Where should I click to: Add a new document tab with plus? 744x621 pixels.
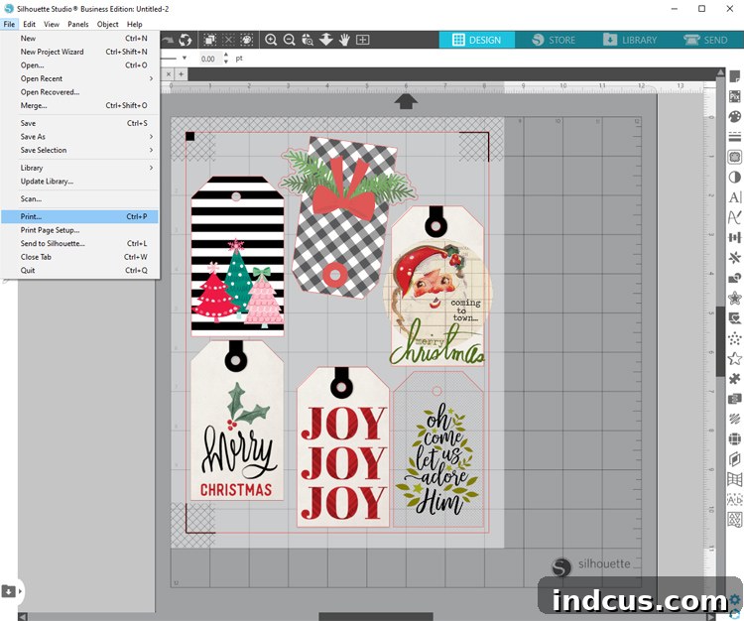tap(181, 74)
